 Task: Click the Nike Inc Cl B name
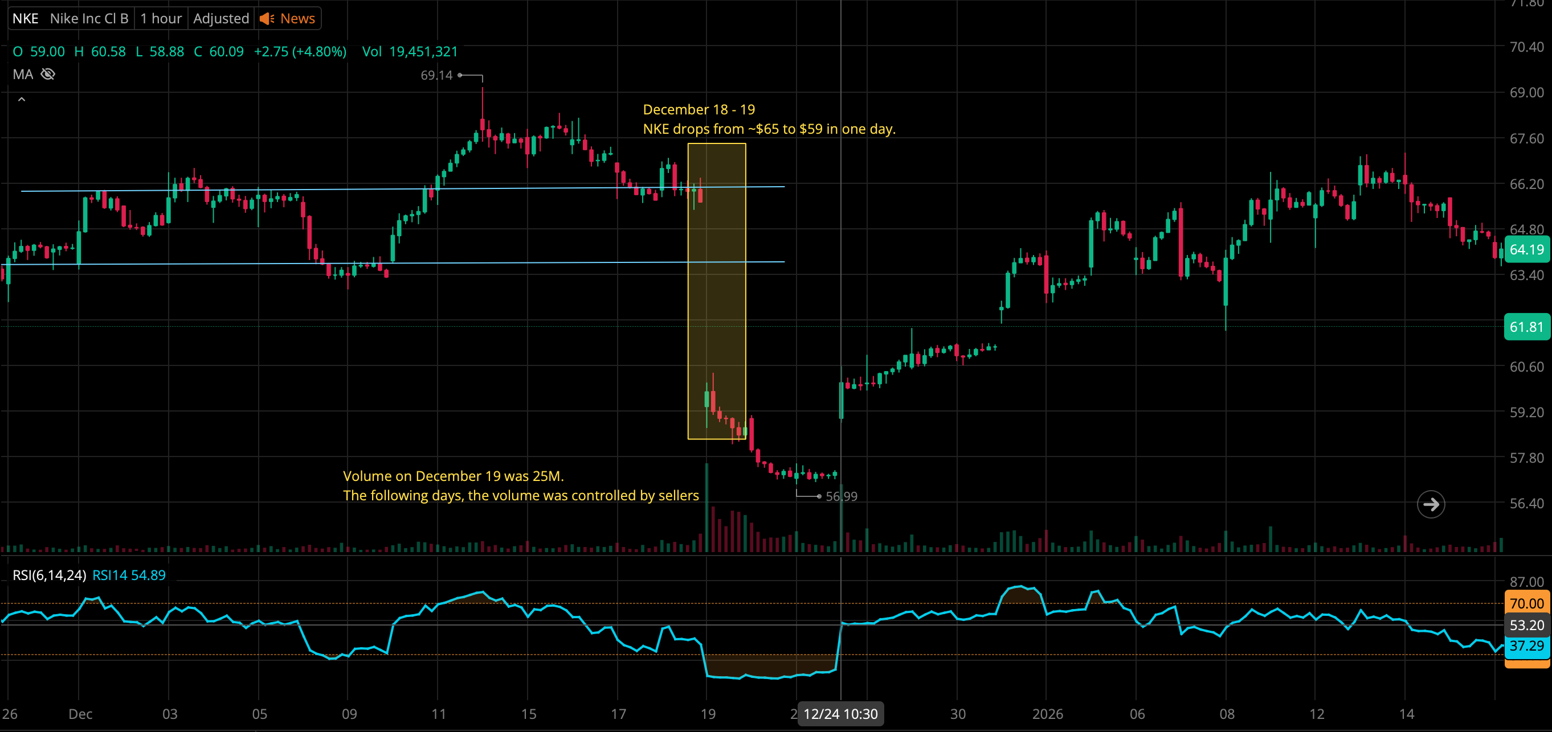tap(89, 19)
